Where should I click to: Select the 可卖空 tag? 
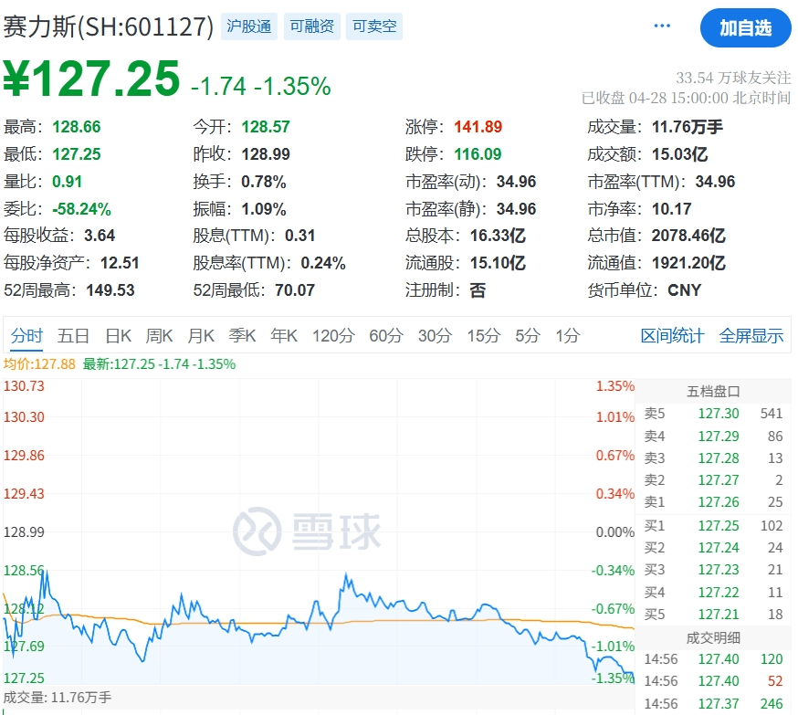tap(374, 26)
